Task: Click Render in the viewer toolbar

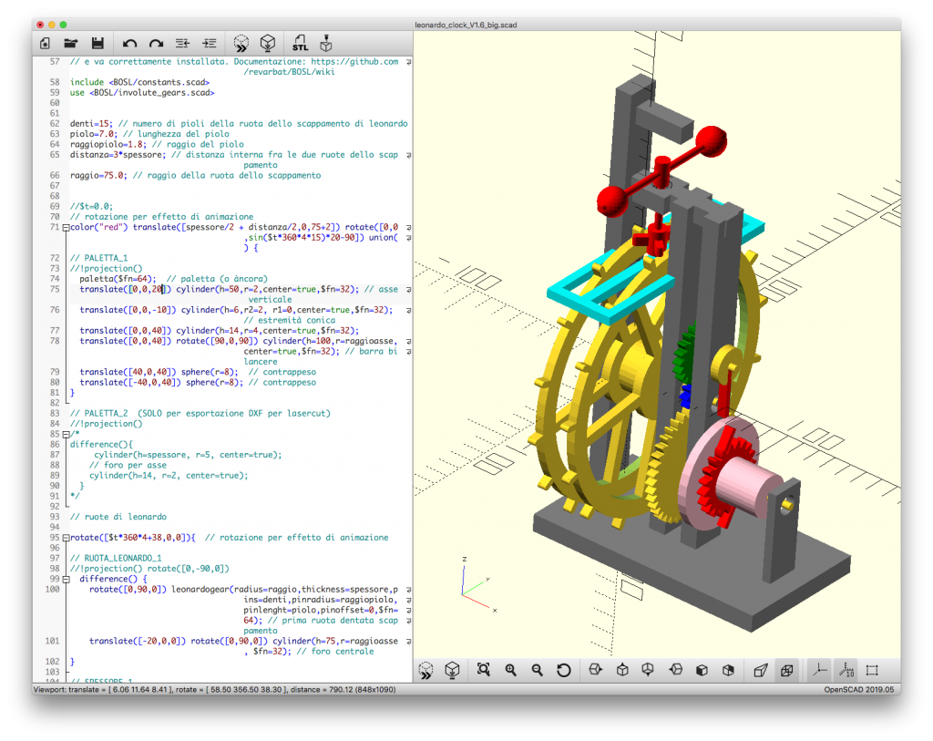Action: [452, 670]
